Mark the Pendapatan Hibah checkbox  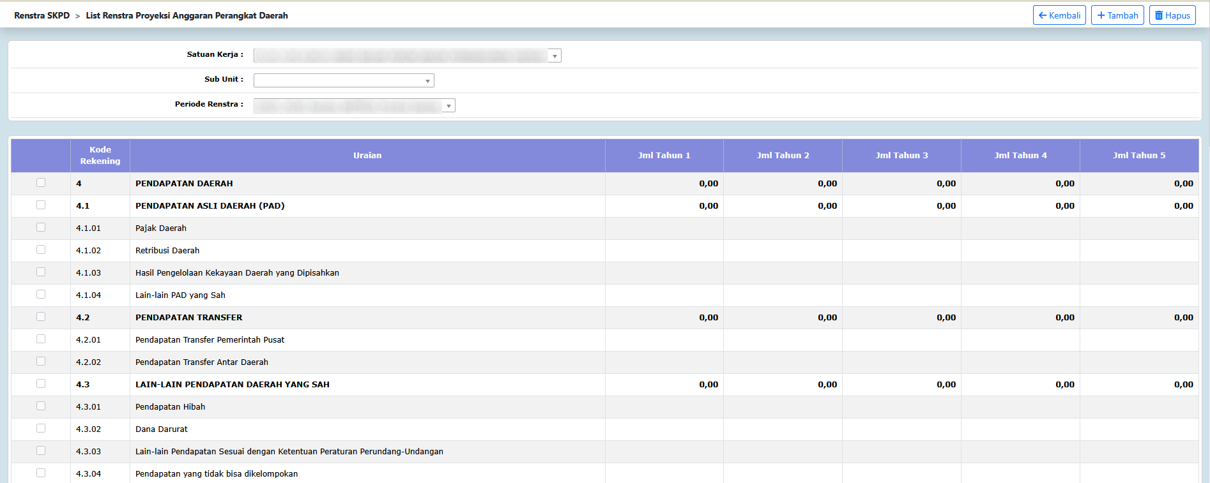41,406
